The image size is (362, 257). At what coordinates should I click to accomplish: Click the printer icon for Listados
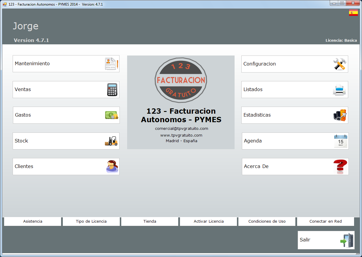click(x=340, y=90)
